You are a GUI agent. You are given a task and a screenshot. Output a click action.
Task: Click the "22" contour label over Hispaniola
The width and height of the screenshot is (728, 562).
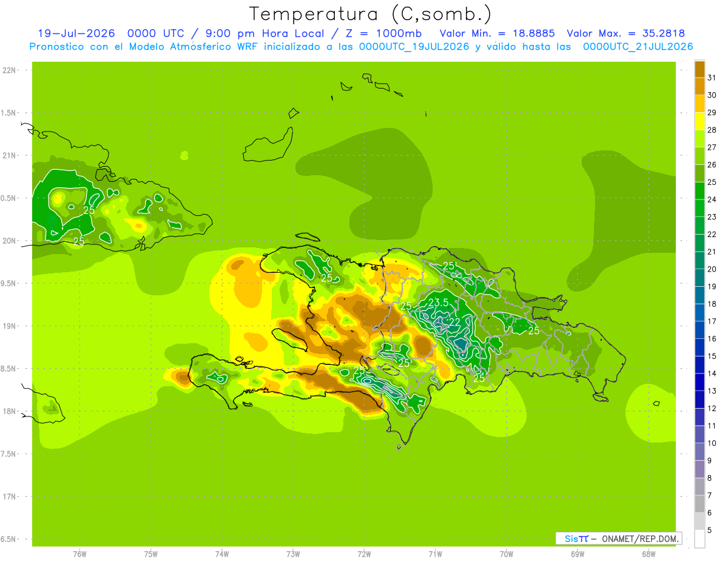(454, 322)
